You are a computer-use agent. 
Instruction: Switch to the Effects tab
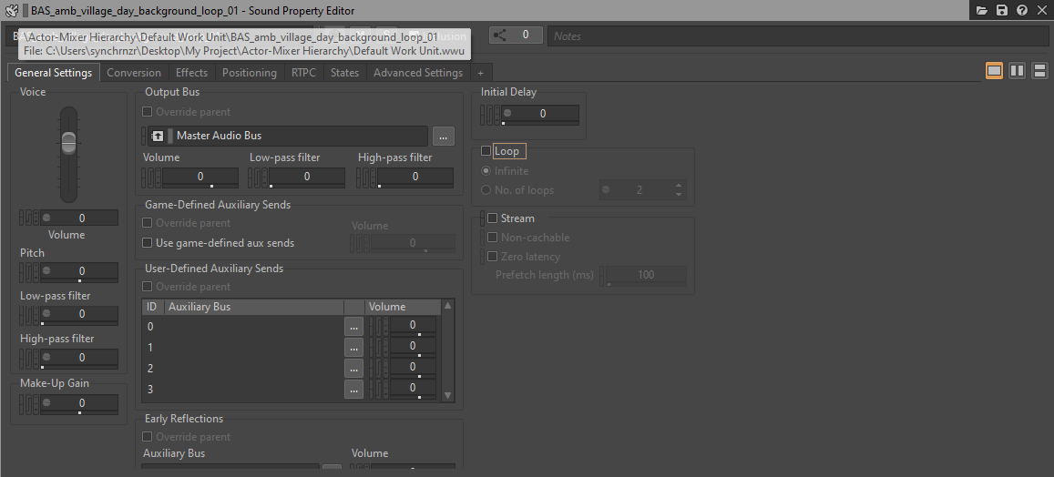click(191, 73)
